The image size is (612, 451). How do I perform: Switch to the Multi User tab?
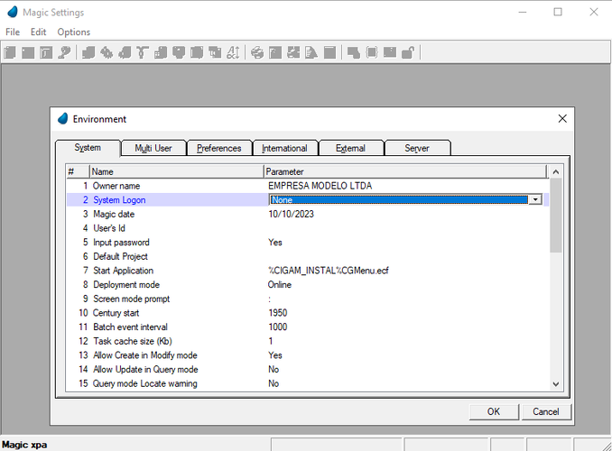pos(153,148)
